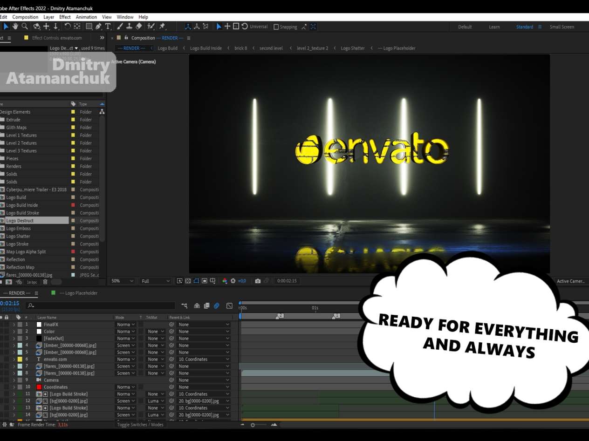The width and height of the screenshot is (589, 441).
Task: Open the Full resolution dropdown
Action: [156, 281]
